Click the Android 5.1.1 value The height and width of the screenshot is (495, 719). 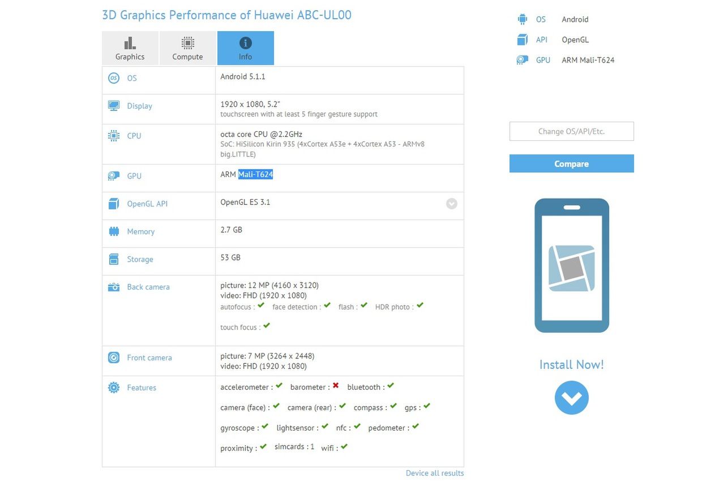(x=243, y=76)
